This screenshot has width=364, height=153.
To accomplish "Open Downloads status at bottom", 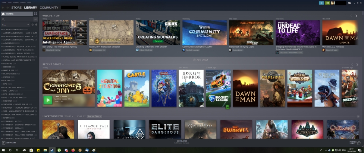I will (x=182, y=142).
